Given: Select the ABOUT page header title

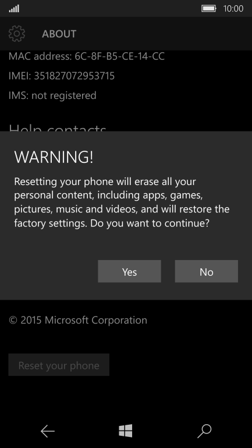Looking at the screenshot, I should 59,34.
